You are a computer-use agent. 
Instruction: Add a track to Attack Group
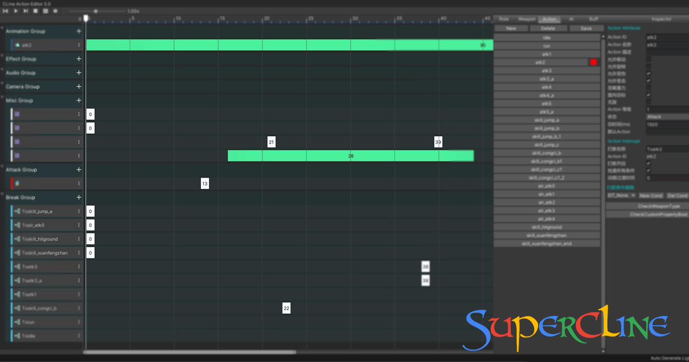(79, 170)
